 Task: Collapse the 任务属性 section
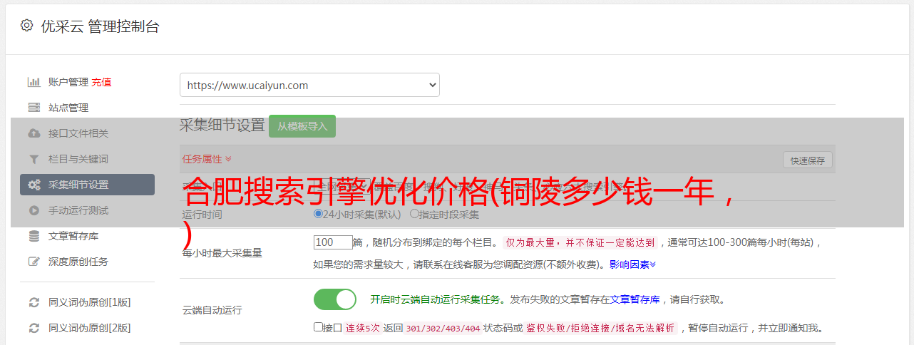point(207,158)
